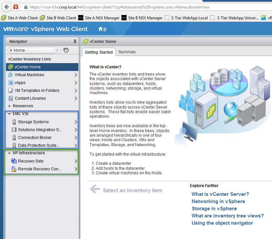
Task: Click the Recovery Sets icon
Action: pyautogui.click(x=14, y=161)
